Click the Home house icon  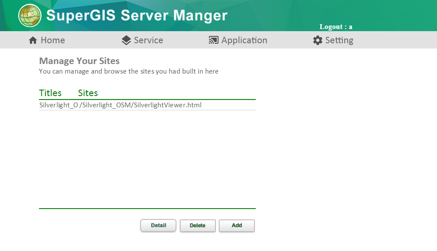[33, 40]
